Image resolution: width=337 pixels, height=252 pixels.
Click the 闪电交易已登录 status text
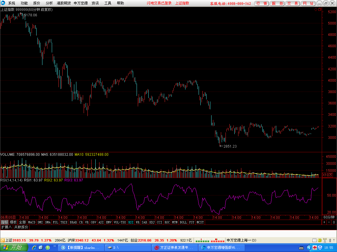[x=159, y=3]
